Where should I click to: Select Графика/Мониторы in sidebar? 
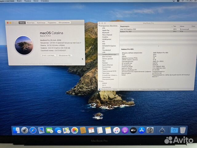109,55
